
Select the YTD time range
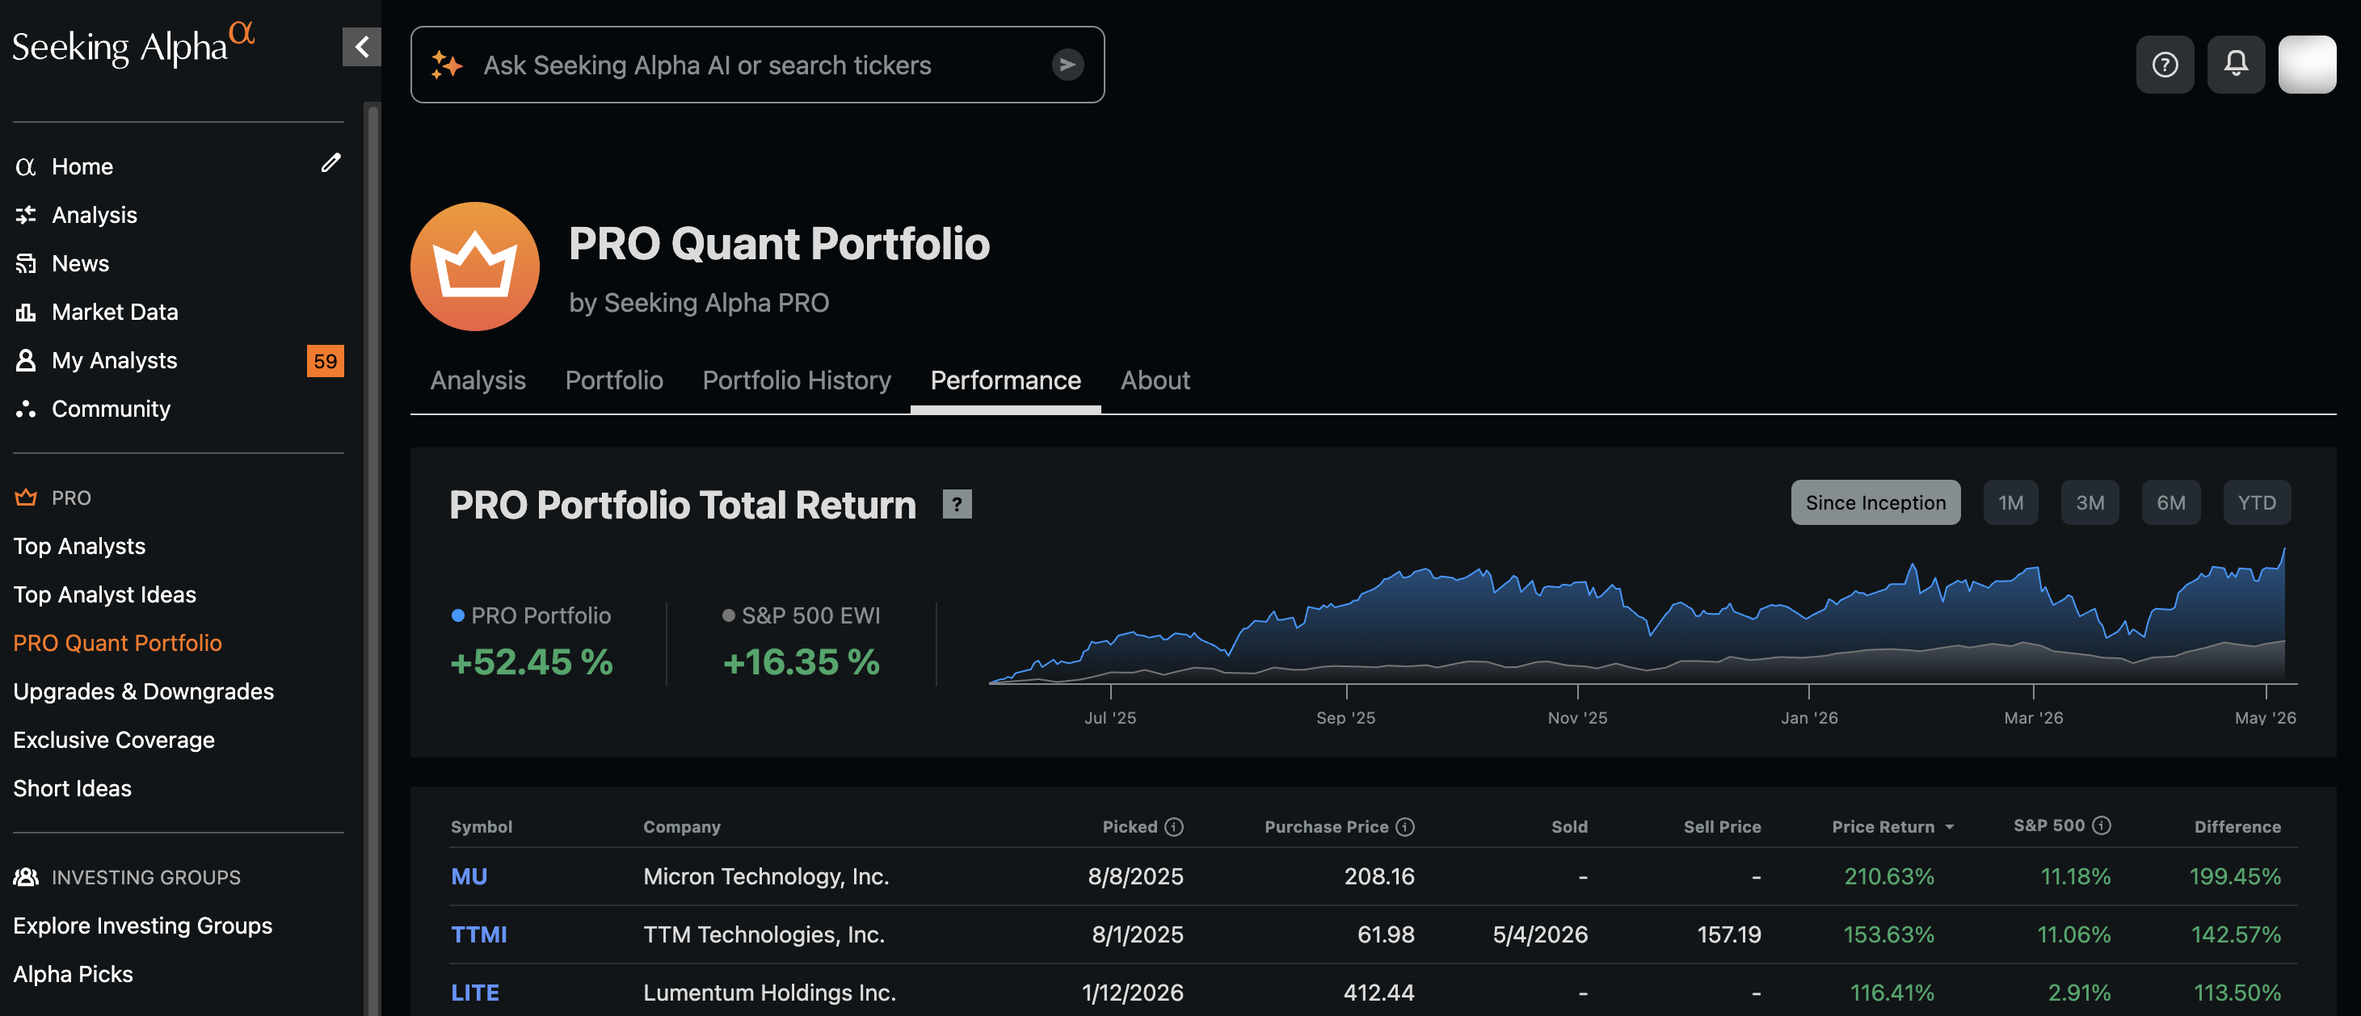click(2256, 502)
